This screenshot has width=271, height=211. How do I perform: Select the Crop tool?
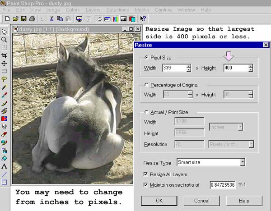pos(4,55)
